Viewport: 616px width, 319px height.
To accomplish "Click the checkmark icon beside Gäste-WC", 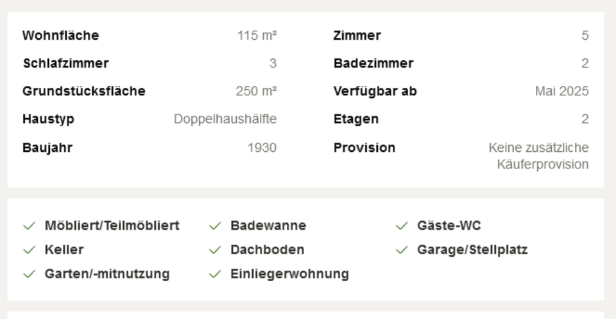I will point(402,226).
